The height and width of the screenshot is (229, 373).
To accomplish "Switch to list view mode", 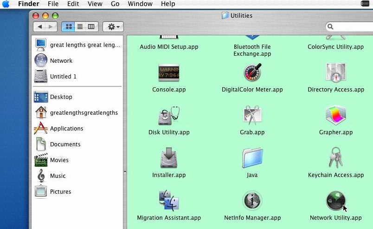I will coord(80,26).
